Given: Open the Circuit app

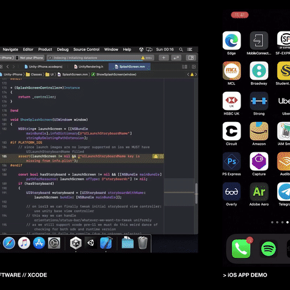Looking at the screenshot, I should coord(231,131).
